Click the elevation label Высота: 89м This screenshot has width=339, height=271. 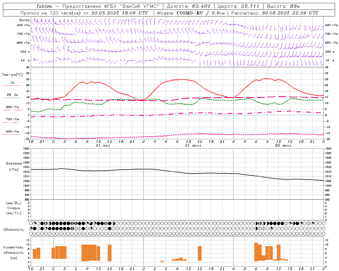283,6
